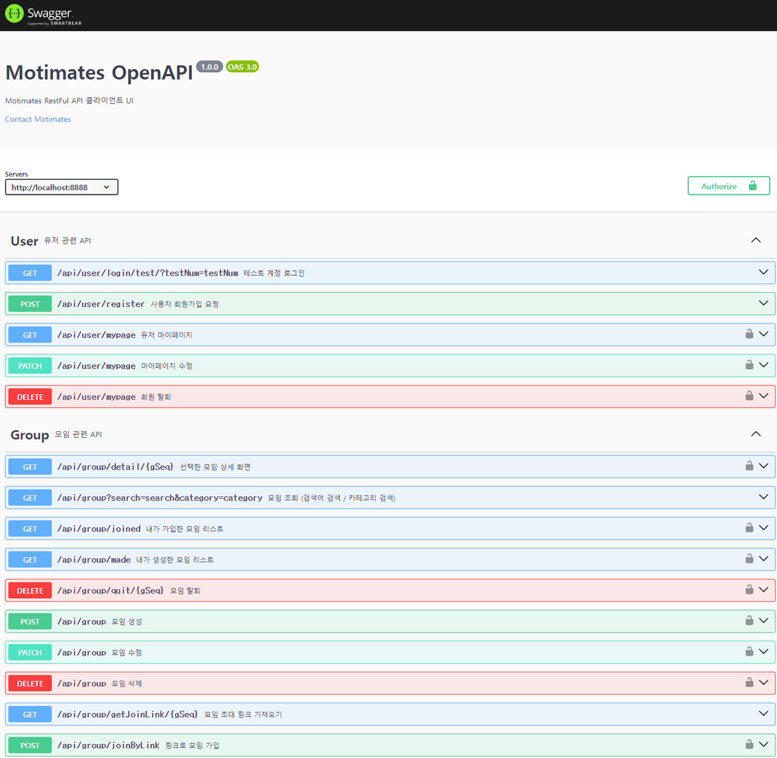The width and height of the screenshot is (777, 758).
Task: Expand chevron on /api/group/made row
Action: pos(764,559)
